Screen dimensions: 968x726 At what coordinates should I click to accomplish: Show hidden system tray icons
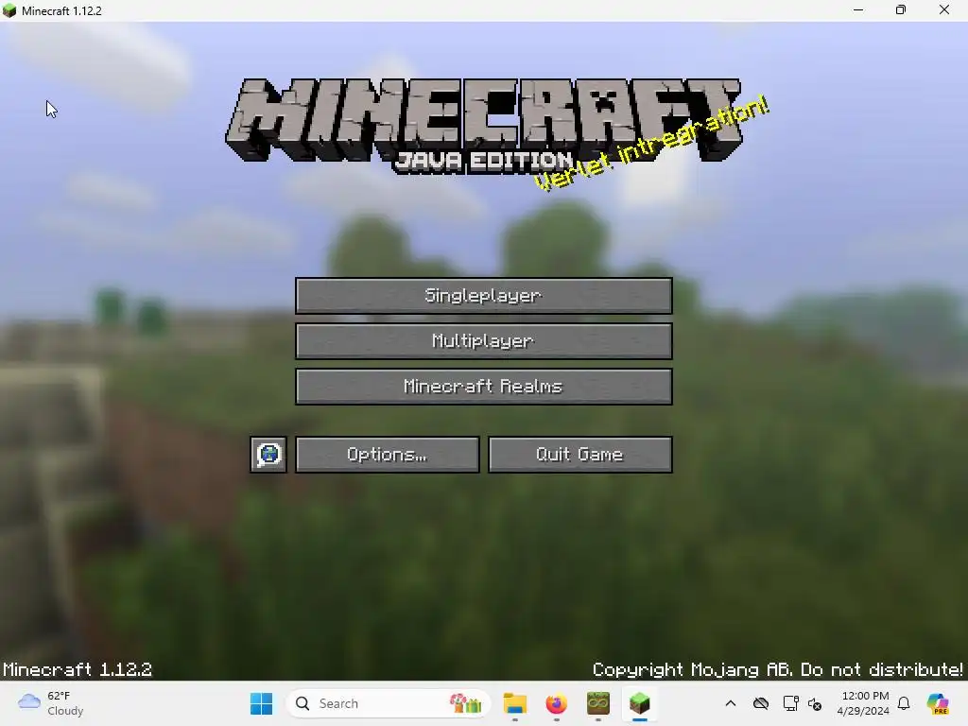click(x=731, y=703)
